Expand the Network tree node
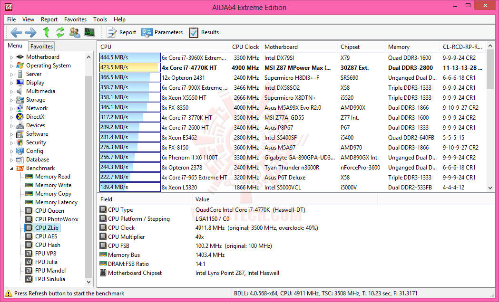Viewport: 499px width, 302px height. tap(11, 109)
